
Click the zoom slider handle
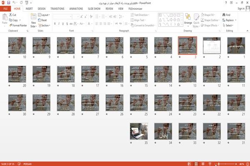[219, 164]
